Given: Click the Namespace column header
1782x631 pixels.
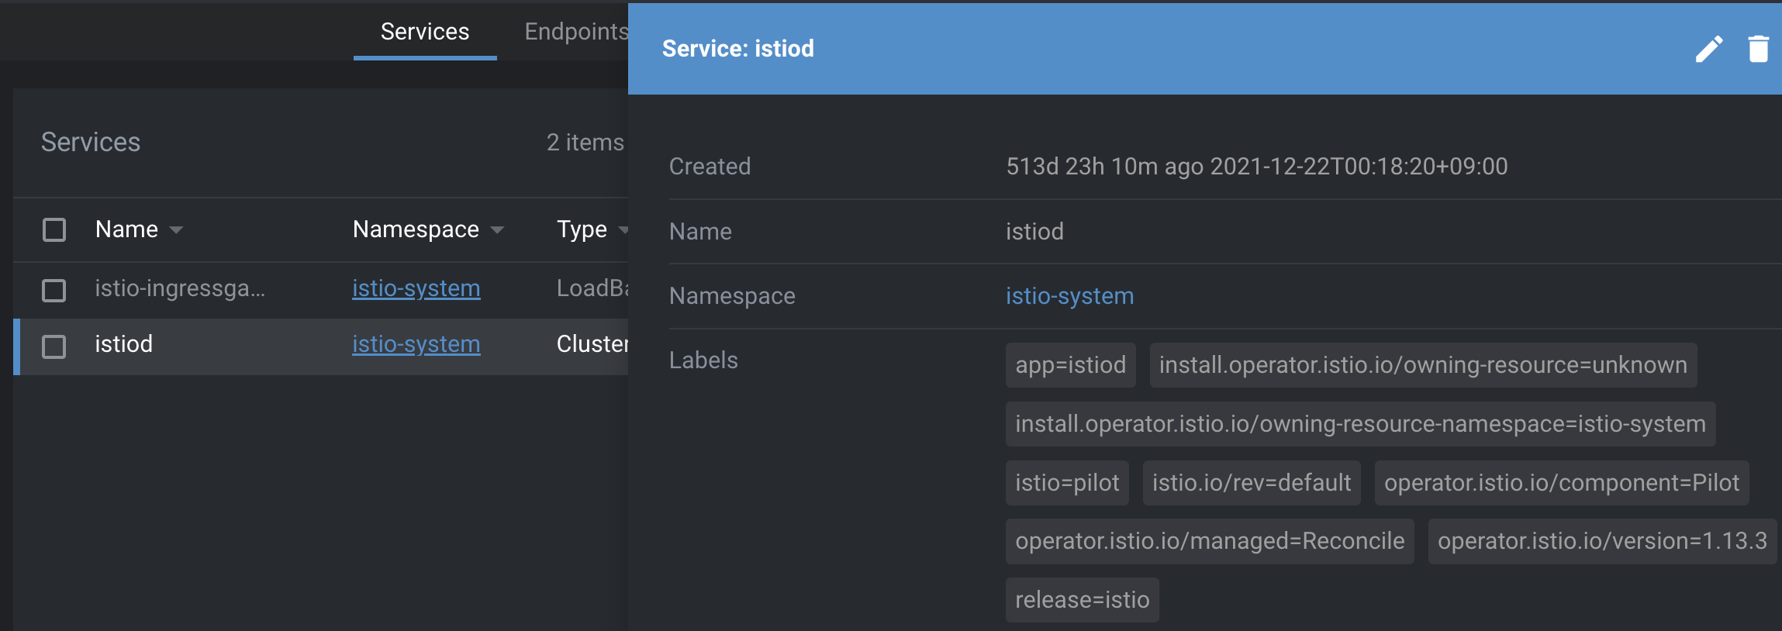Looking at the screenshot, I should (x=416, y=229).
